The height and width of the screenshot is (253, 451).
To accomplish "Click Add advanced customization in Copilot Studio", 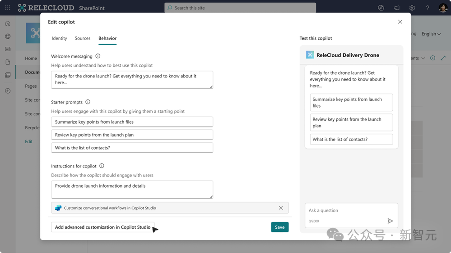I will (102, 227).
